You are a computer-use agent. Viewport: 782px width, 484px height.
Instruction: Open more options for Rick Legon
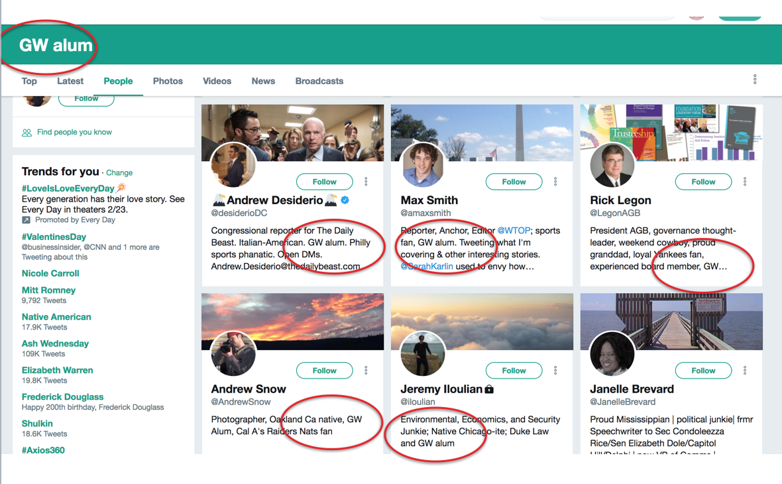pyautogui.click(x=745, y=182)
